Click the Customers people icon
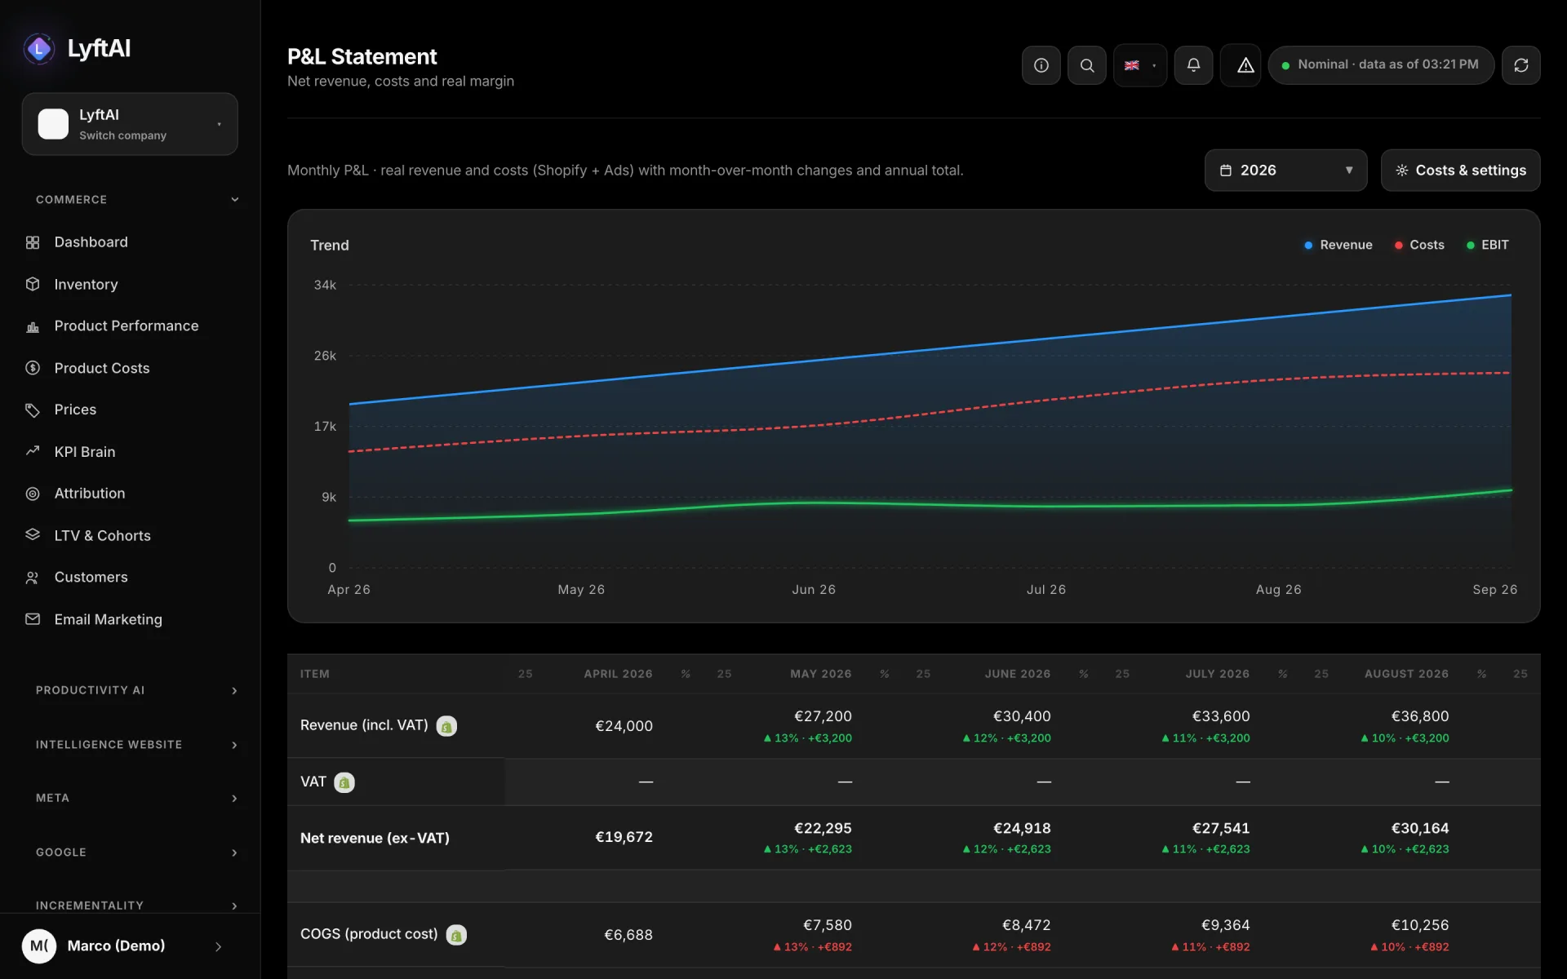This screenshot has height=979, width=1567. (33, 578)
